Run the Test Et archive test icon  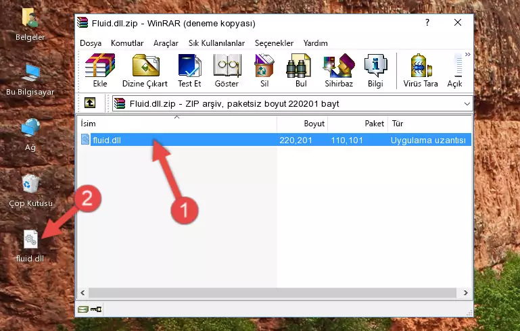pos(189,66)
